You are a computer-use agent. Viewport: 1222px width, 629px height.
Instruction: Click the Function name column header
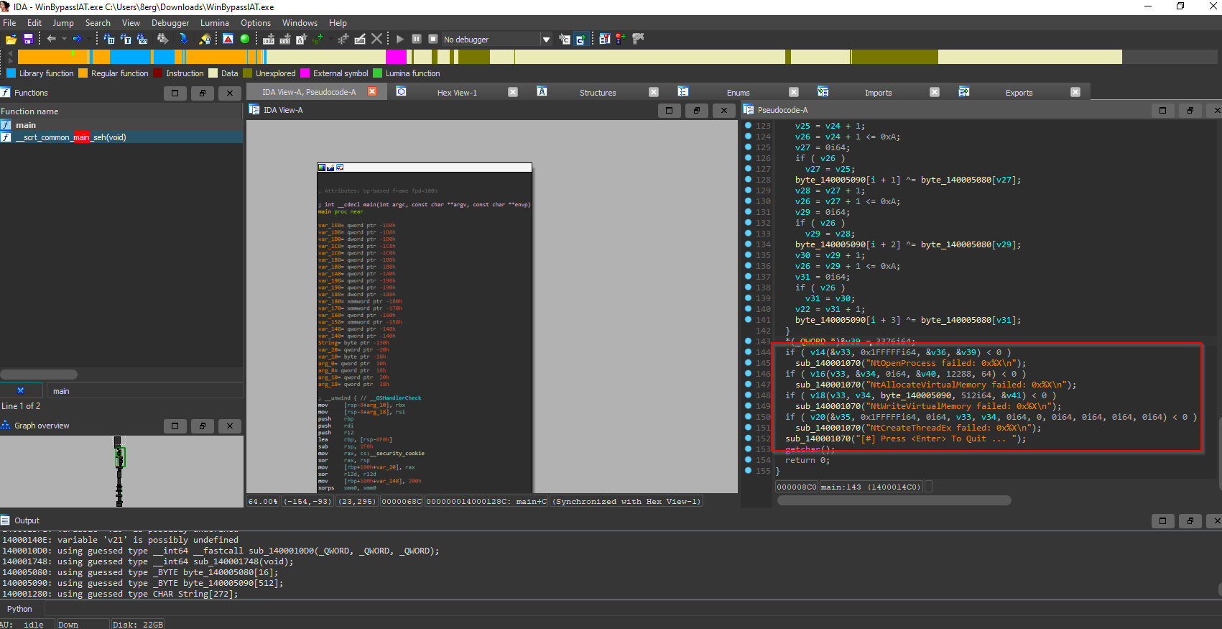(x=121, y=111)
